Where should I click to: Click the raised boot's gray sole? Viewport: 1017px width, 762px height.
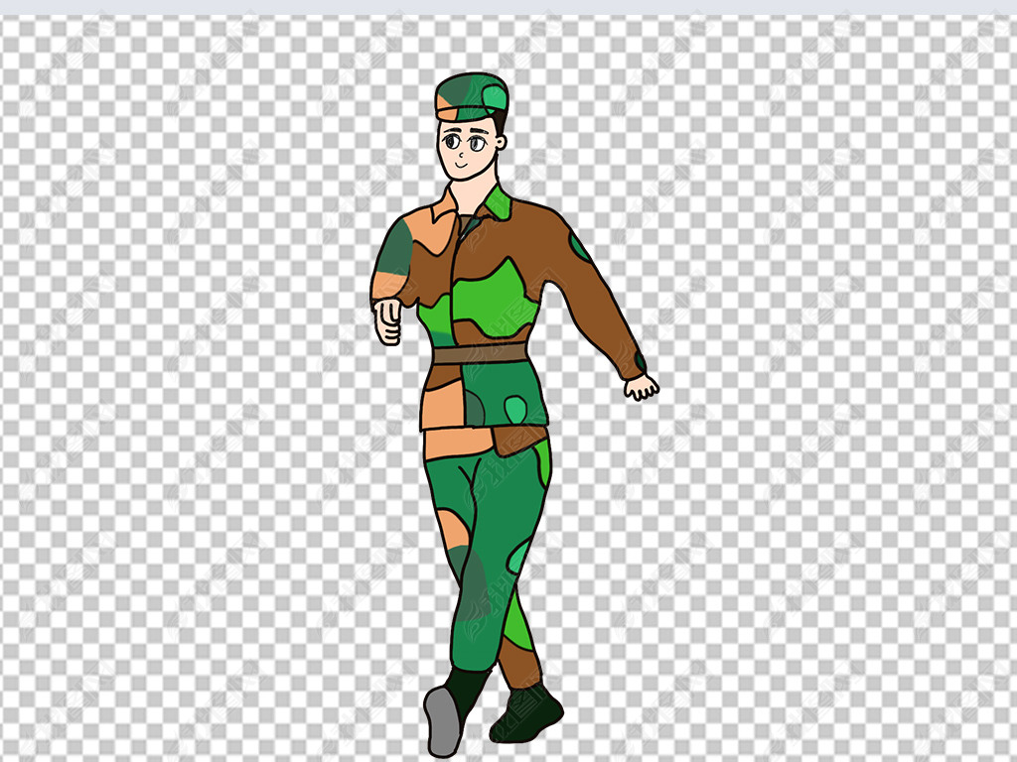443,720
